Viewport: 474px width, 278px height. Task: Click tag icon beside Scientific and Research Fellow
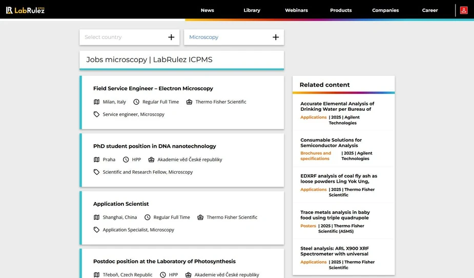tap(96, 172)
